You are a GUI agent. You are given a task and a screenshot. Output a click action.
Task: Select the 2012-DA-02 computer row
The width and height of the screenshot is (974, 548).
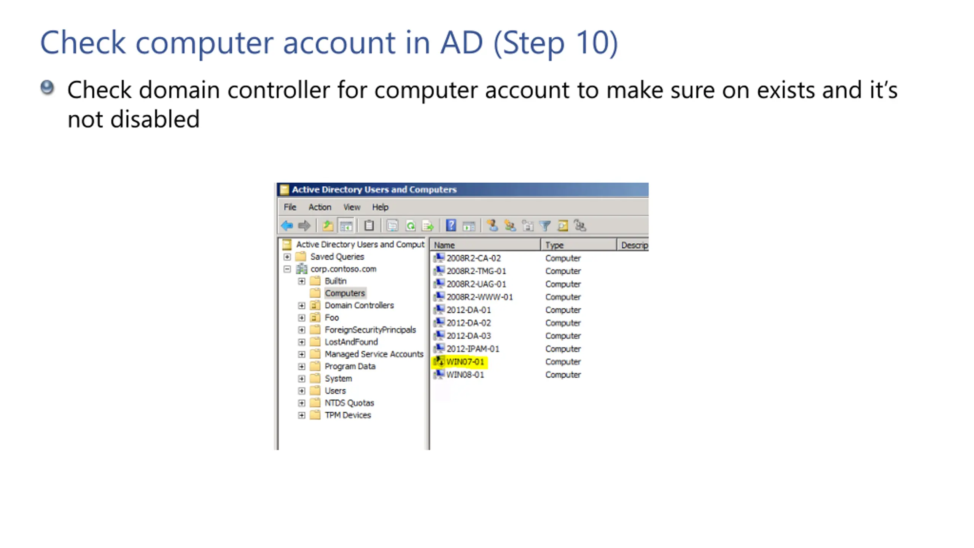[508, 323]
